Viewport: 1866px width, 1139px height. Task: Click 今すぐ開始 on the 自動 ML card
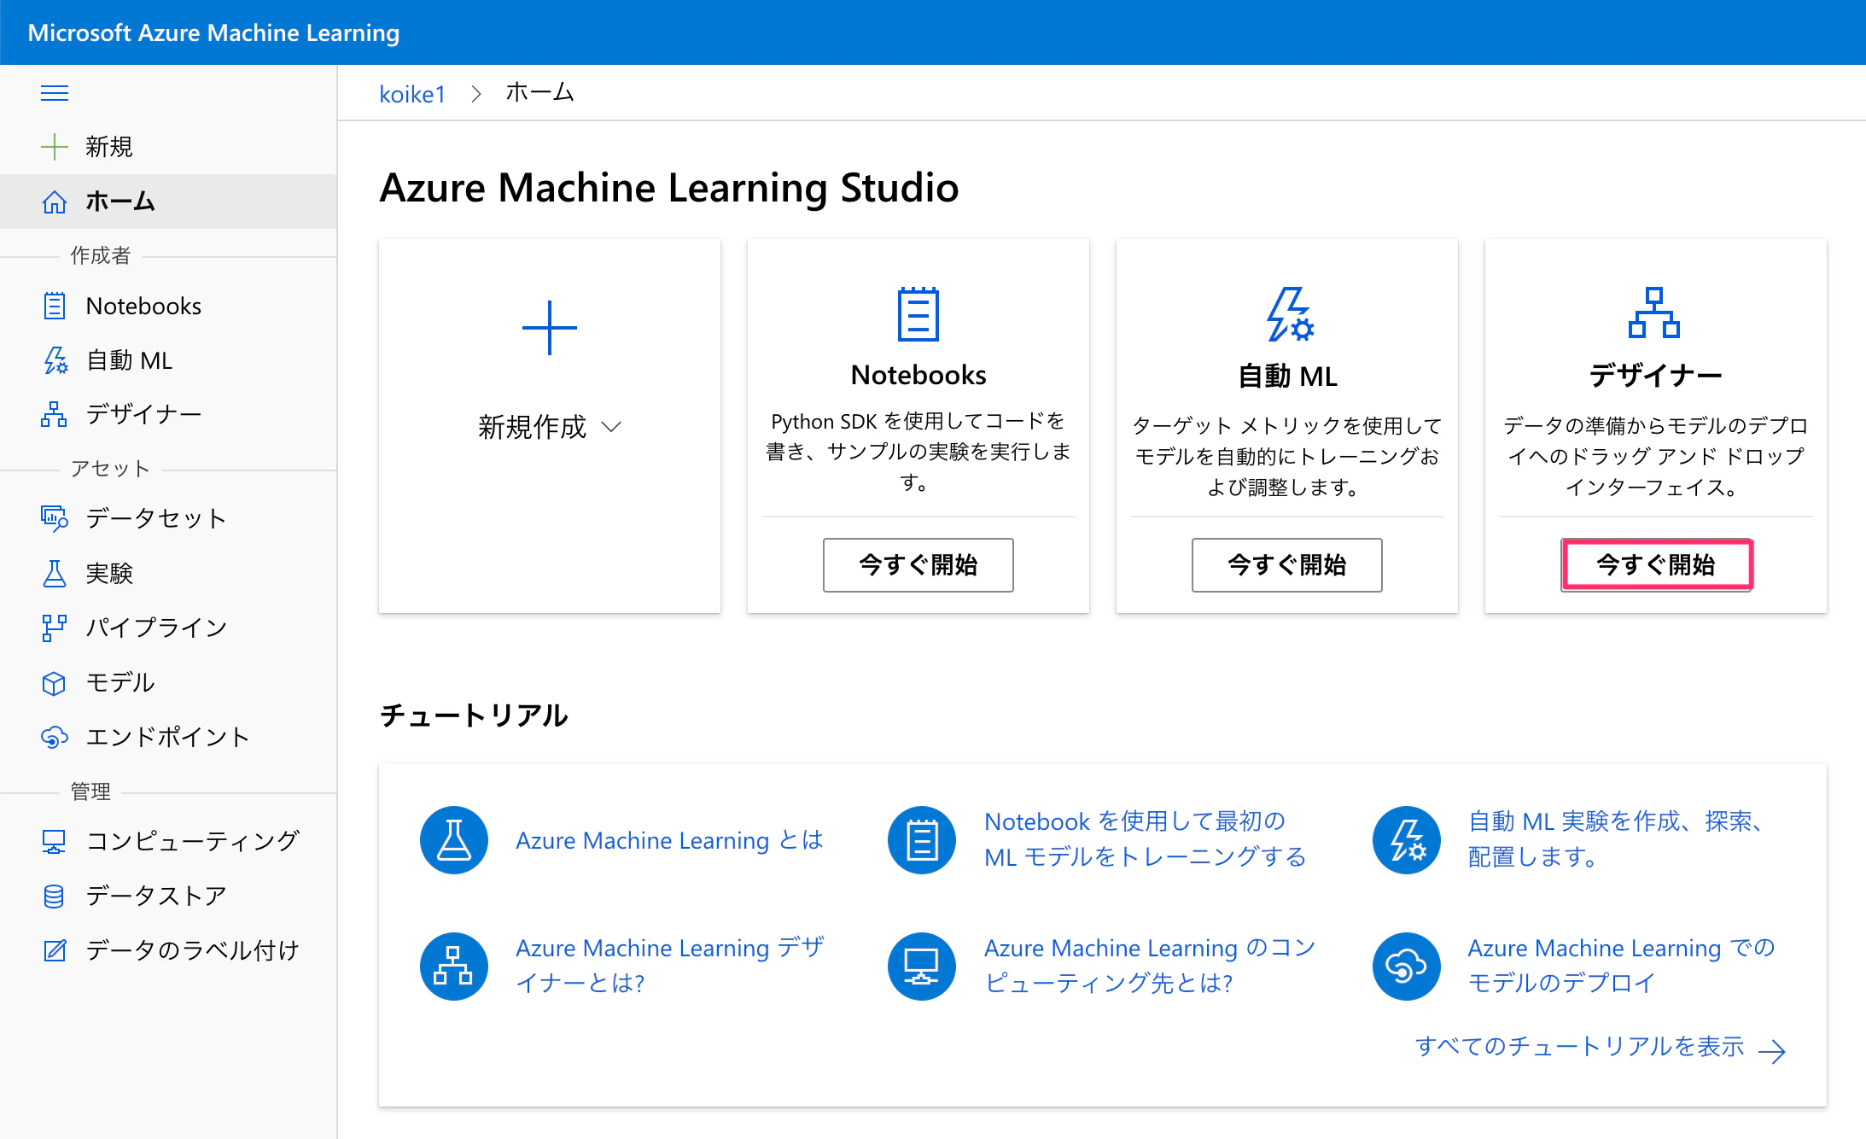pos(1287,564)
